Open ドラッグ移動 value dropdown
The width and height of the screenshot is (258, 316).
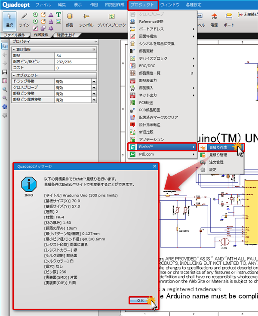[x=94, y=82]
